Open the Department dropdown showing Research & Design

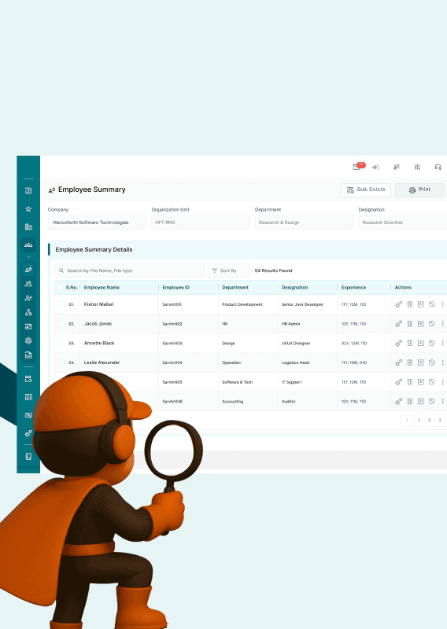(x=304, y=223)
